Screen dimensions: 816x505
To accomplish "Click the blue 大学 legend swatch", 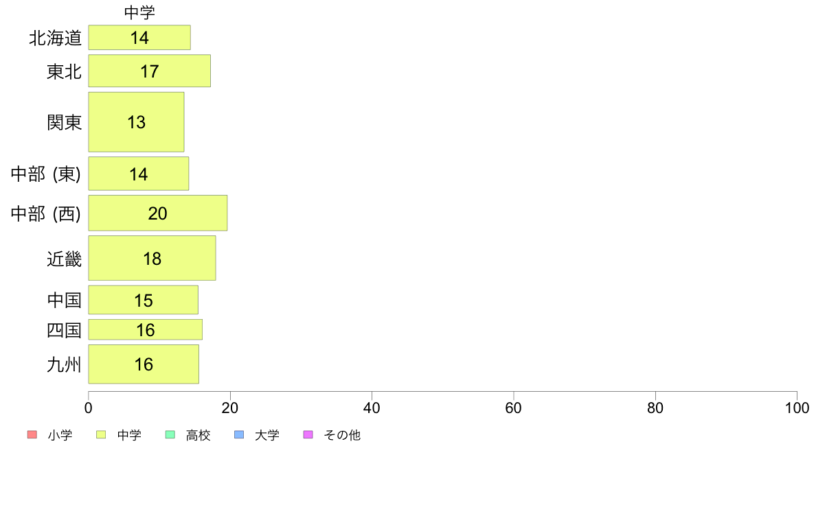I will (240, 435).
